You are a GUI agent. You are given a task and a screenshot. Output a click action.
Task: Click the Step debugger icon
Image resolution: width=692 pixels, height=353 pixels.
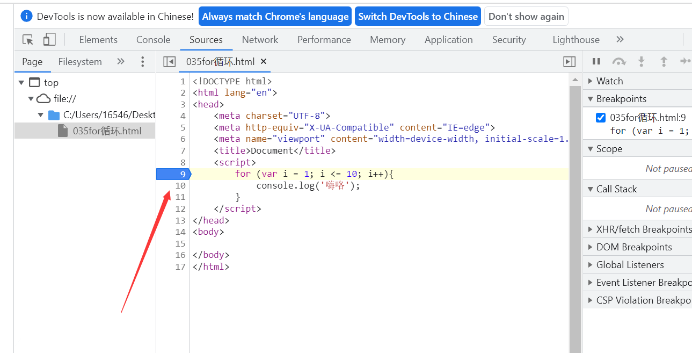coord(686,62)
